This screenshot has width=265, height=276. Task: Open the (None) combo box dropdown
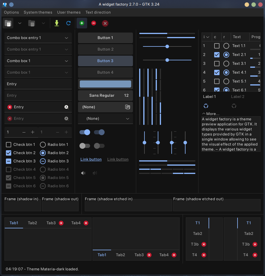point(105,118)
